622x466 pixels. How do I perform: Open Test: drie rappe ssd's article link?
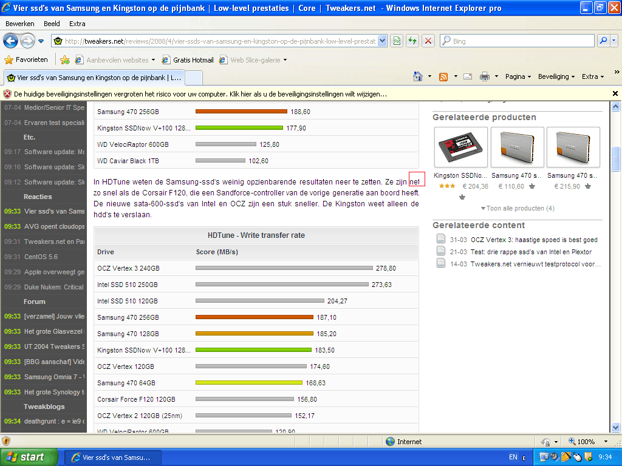[531, 252]
